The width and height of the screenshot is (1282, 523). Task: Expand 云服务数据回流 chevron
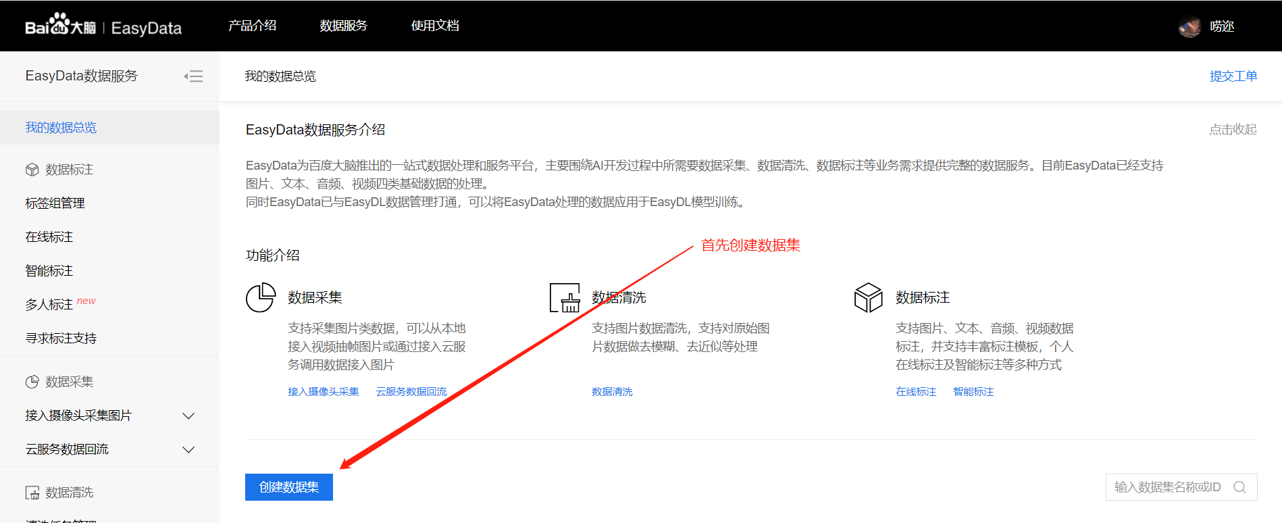pos(189,449)
